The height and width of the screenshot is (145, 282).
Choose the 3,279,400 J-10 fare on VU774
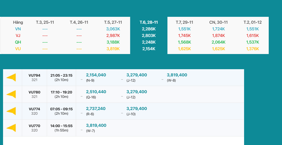click(x=136, y=109)
